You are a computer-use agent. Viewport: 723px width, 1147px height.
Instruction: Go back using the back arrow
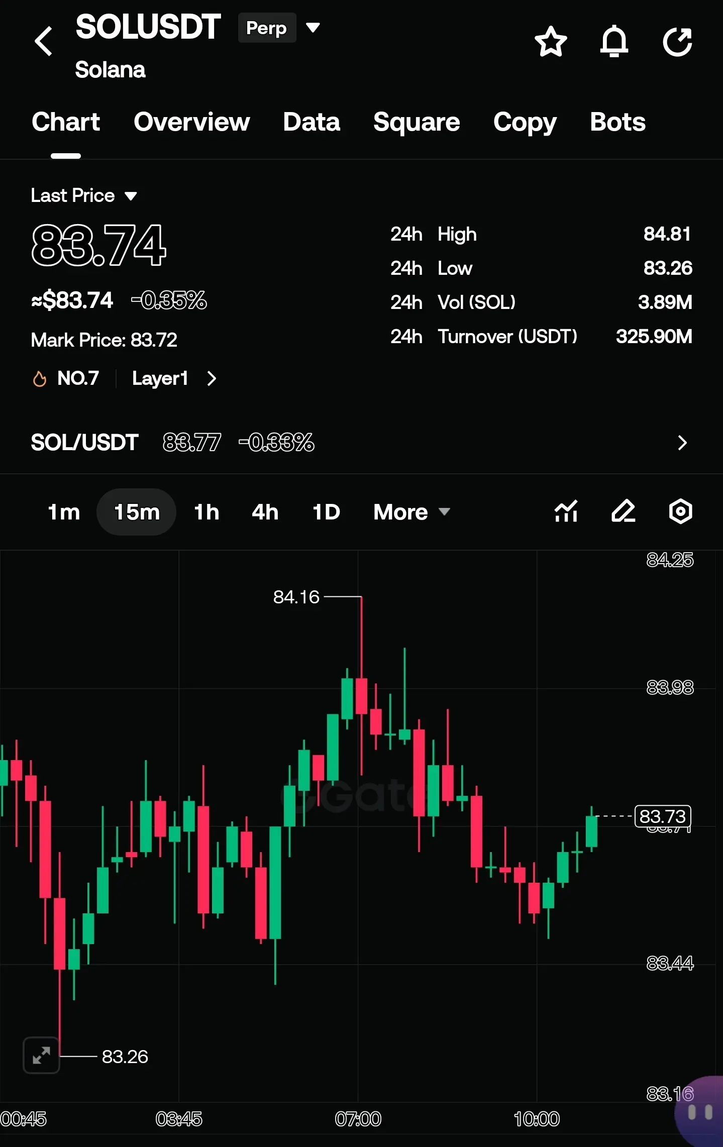point(44,41)
